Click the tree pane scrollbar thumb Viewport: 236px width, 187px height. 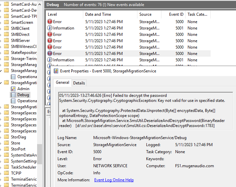pyautogui.click(x=39, y=154)
